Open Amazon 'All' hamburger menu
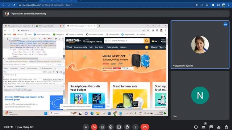This screenshot has width=232, height=130. tap(69, 47)
